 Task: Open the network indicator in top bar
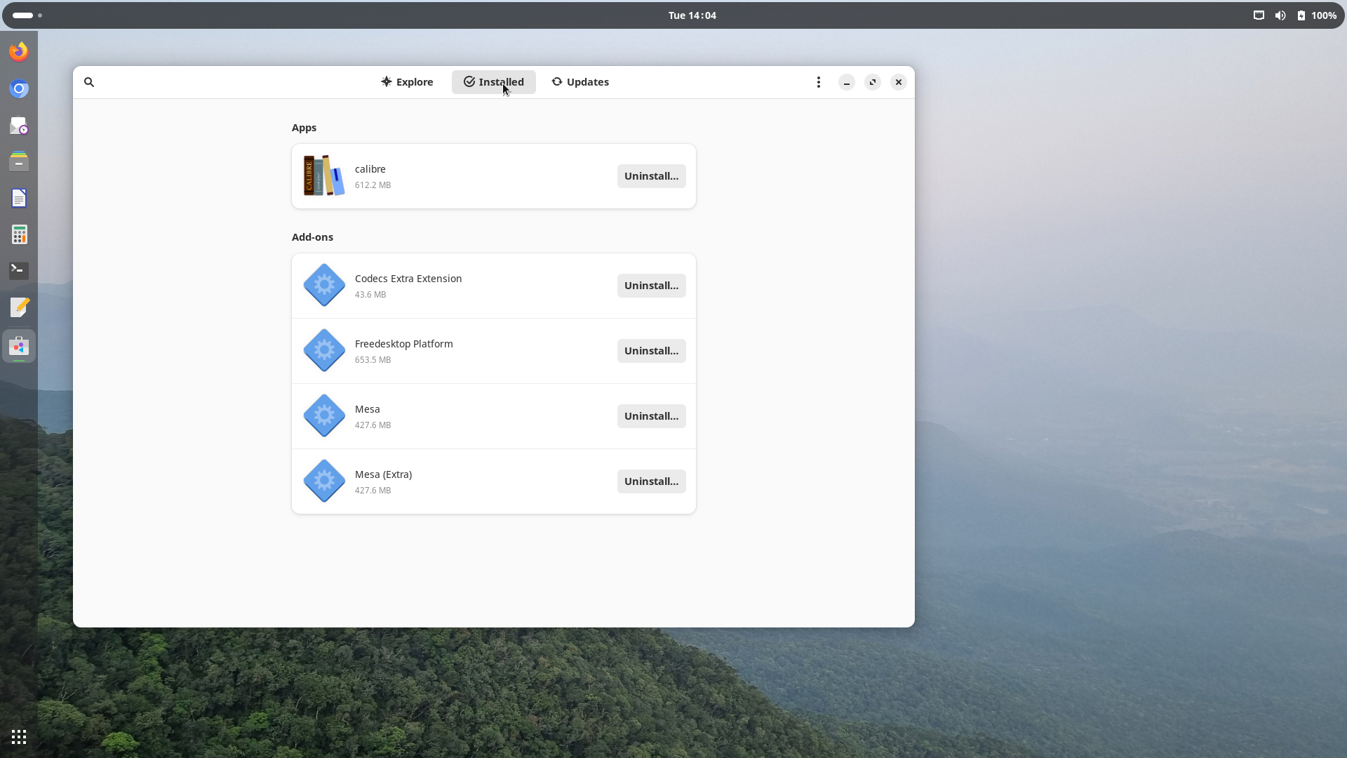[1259, 15]
